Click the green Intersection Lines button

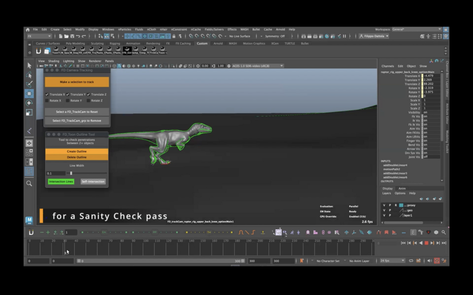(x=61, y=181)
